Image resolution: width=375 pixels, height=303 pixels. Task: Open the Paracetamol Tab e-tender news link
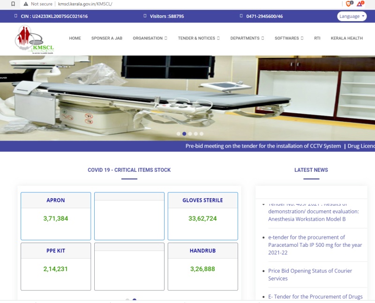pos(310,245)
